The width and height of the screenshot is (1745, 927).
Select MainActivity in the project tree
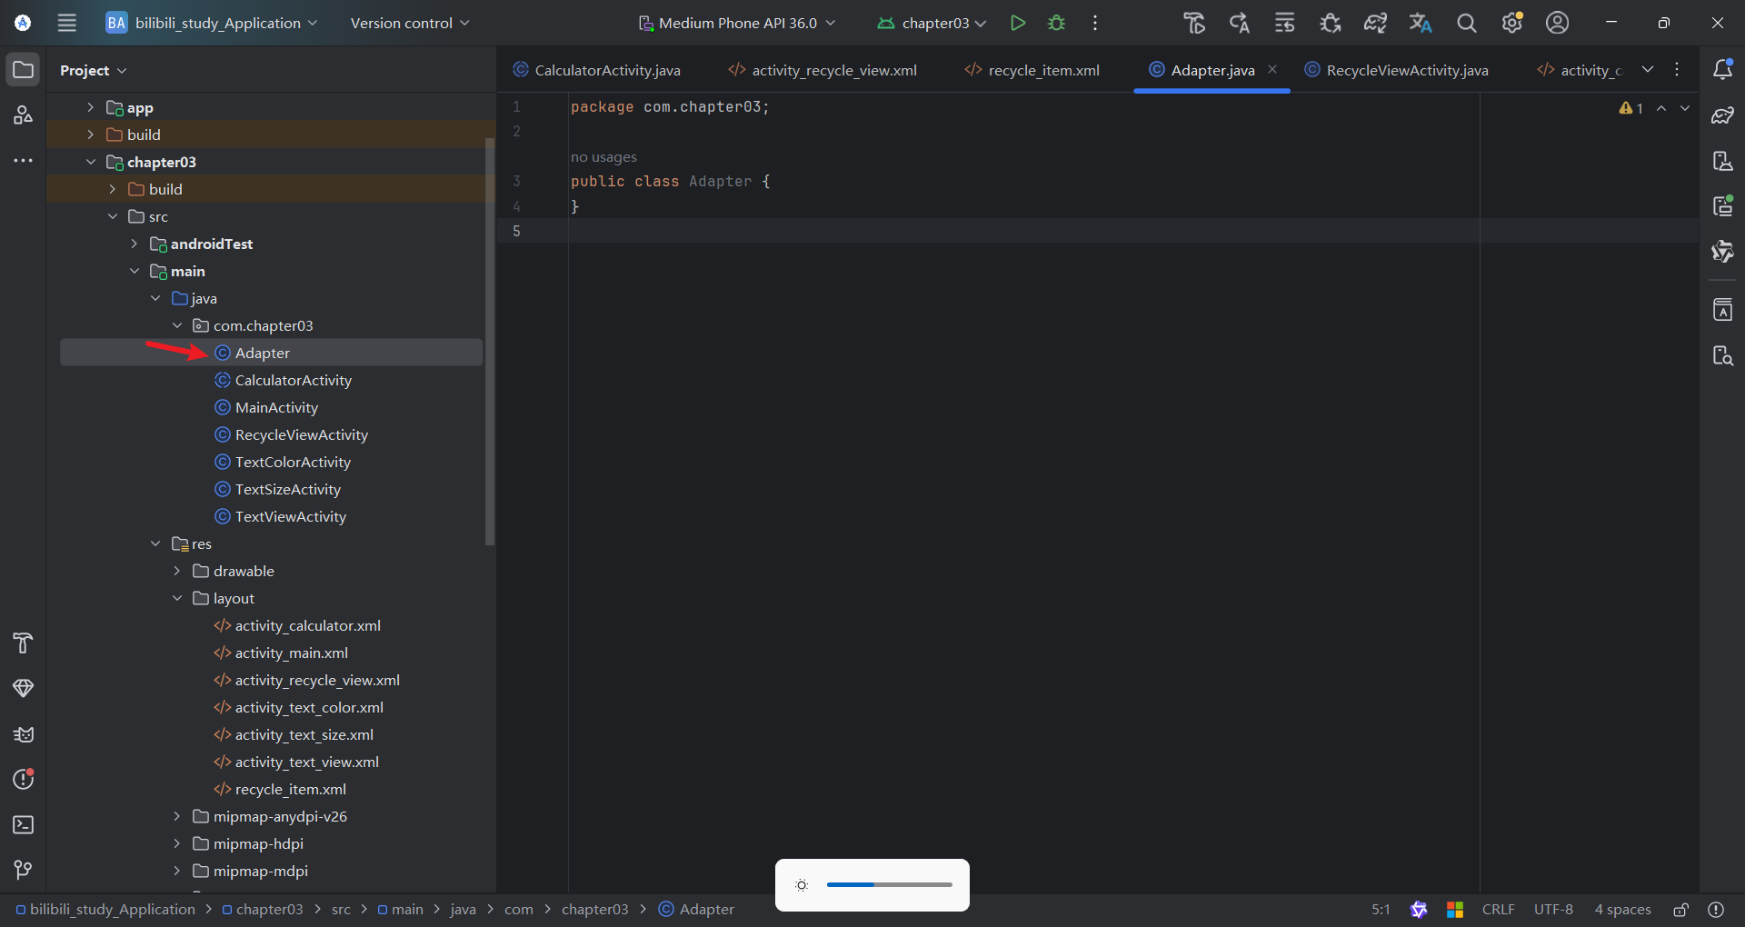276,407
